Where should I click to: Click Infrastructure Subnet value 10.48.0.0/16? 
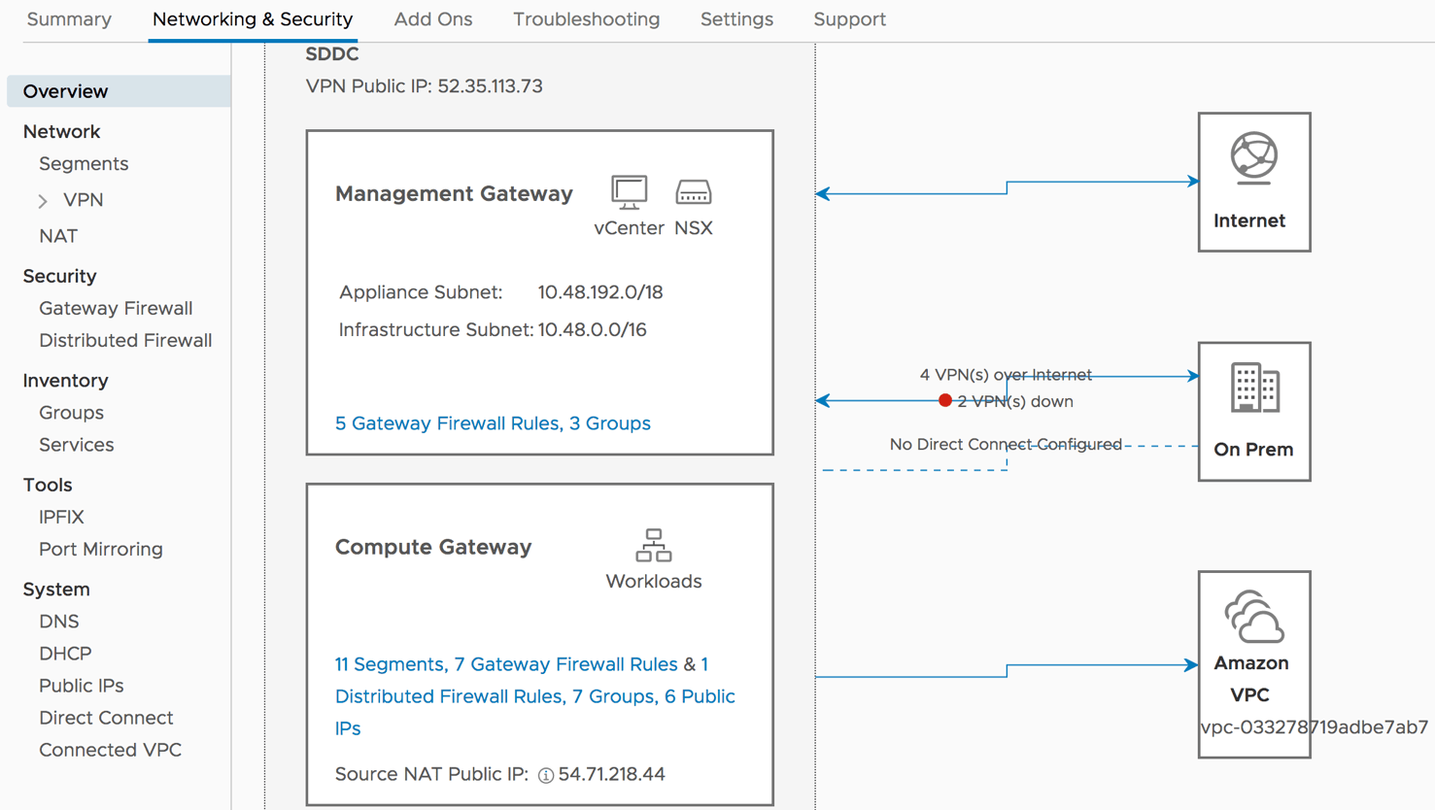[592, 330]
